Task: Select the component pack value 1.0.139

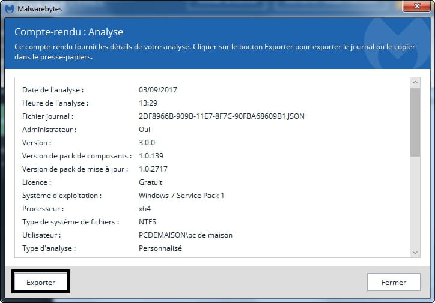Action: (151, 155)
